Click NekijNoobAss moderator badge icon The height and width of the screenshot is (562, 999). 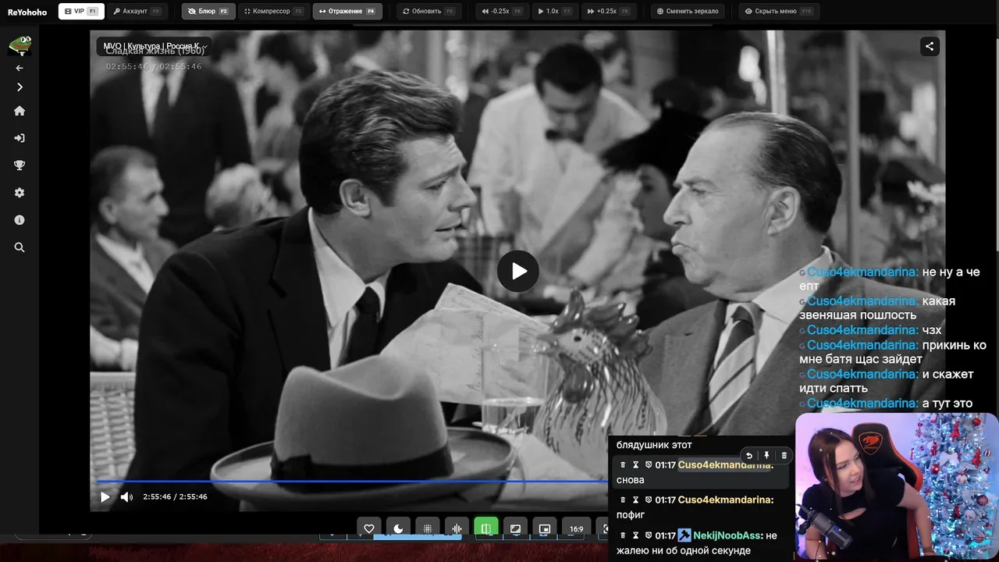684,535
